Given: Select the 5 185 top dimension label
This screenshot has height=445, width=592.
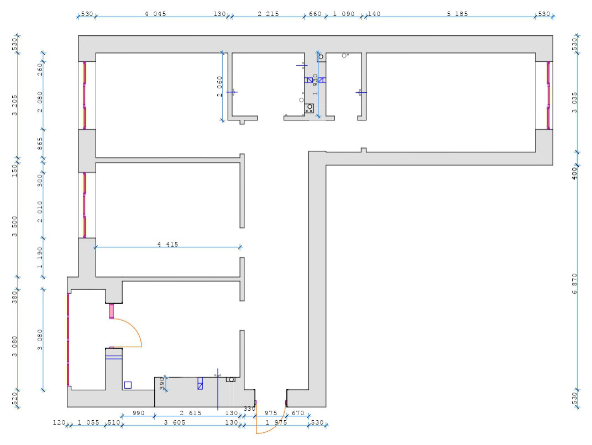Looking at the screenshot, I should click(457, 14).
